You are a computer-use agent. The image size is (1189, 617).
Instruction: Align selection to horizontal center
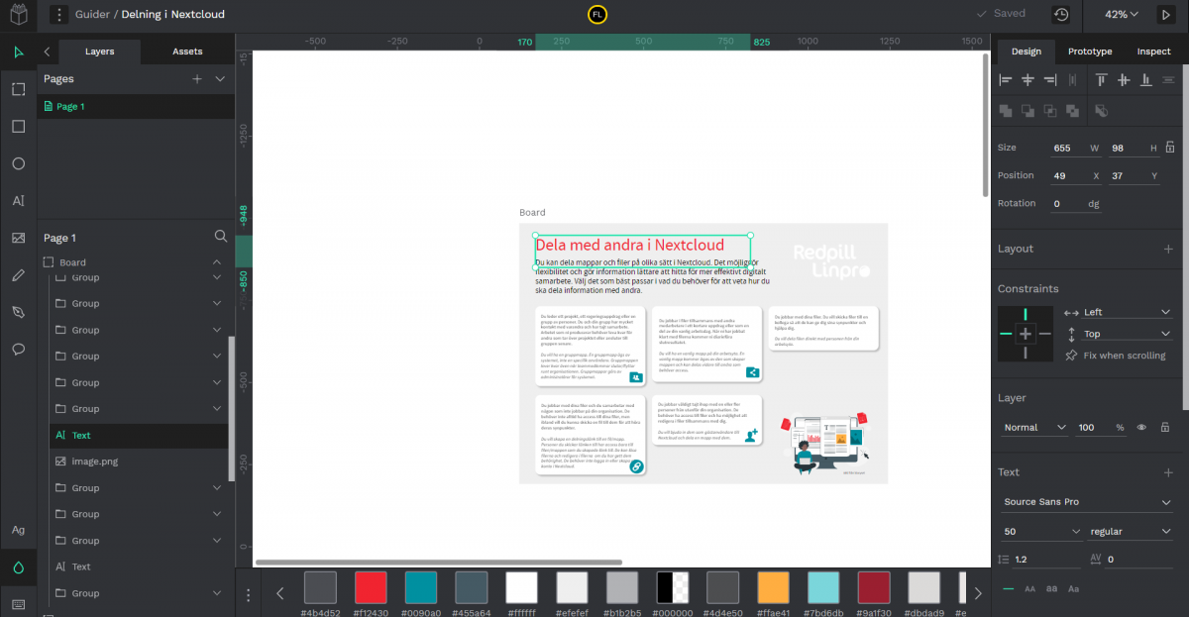[x=1027, y=79]
